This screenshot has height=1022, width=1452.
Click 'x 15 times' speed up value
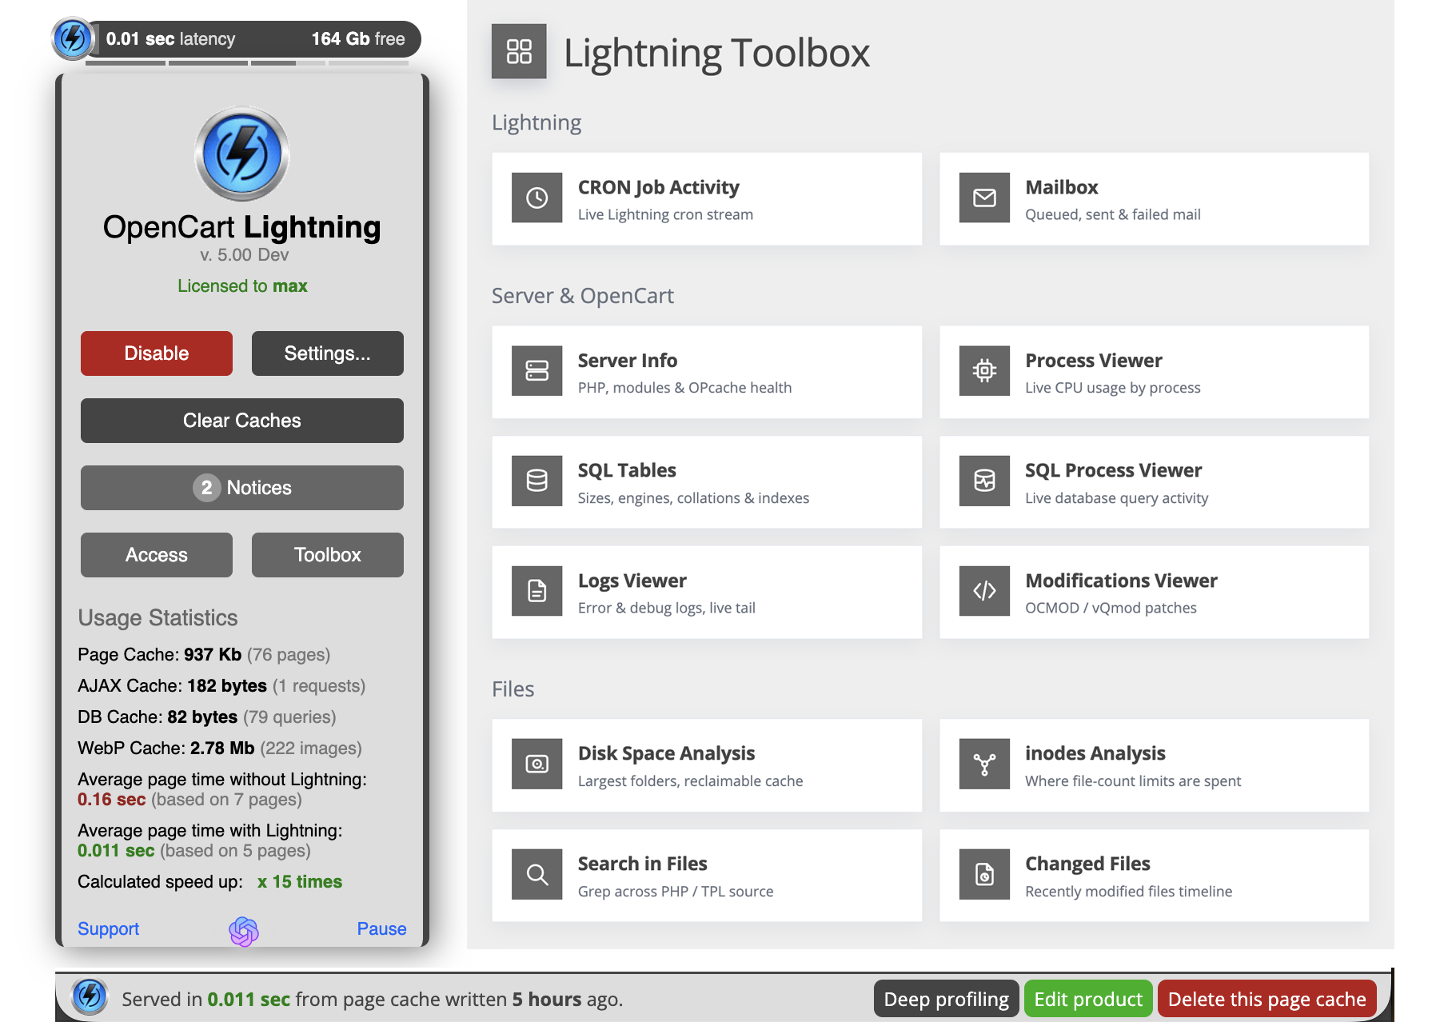click(x=300, y=881)
